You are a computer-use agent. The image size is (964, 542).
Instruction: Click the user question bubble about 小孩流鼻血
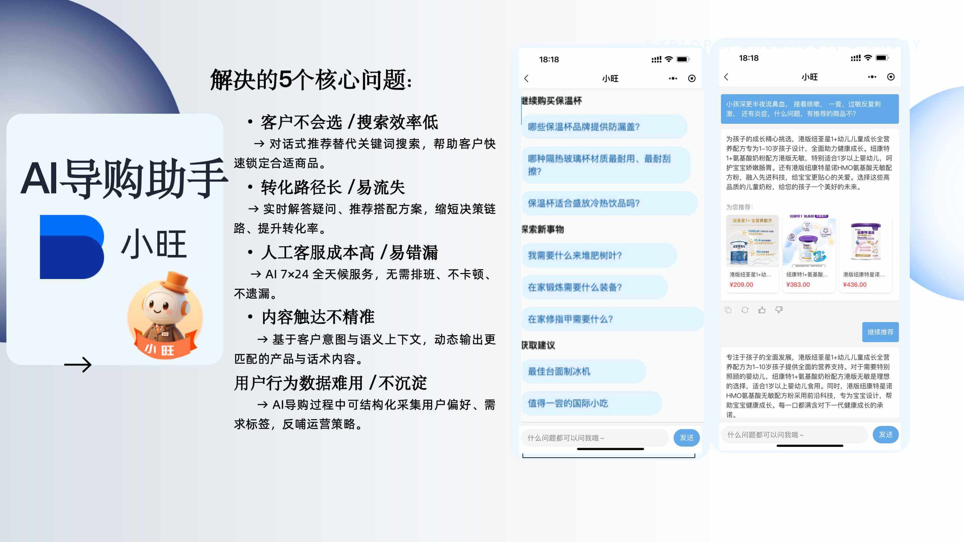coord(809,109)
